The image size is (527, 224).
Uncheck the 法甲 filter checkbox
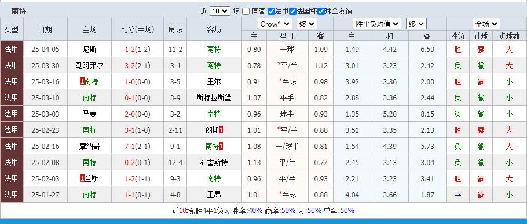point(271,12)
